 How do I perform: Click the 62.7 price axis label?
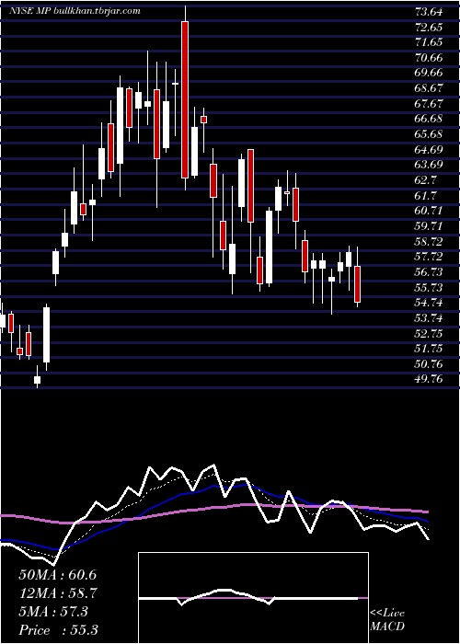click(426, 180)
